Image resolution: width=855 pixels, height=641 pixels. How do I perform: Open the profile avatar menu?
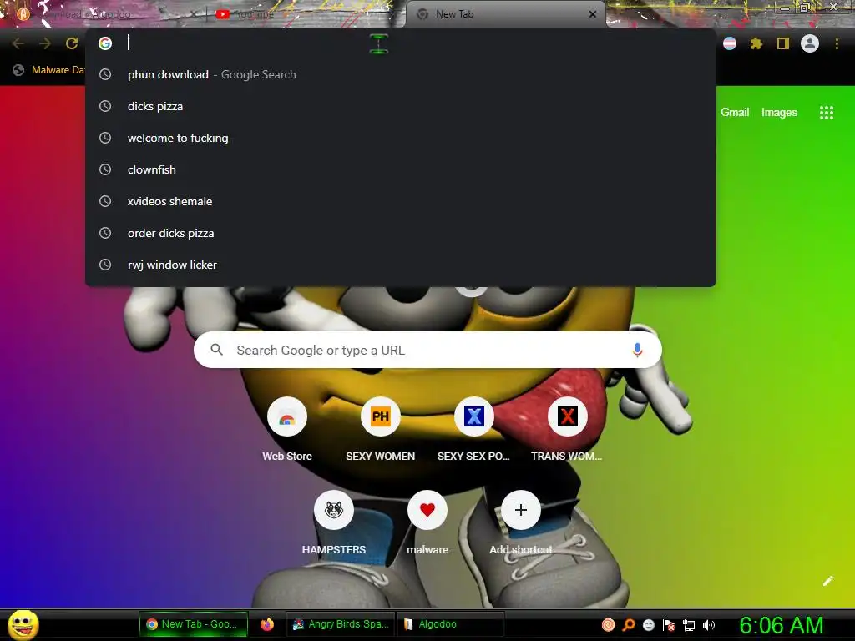[810, 43]
